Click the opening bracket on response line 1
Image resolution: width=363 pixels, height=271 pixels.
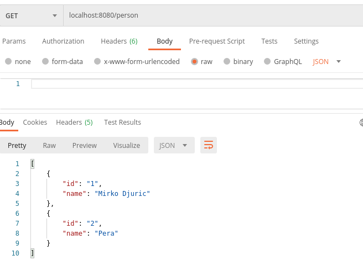33,164
